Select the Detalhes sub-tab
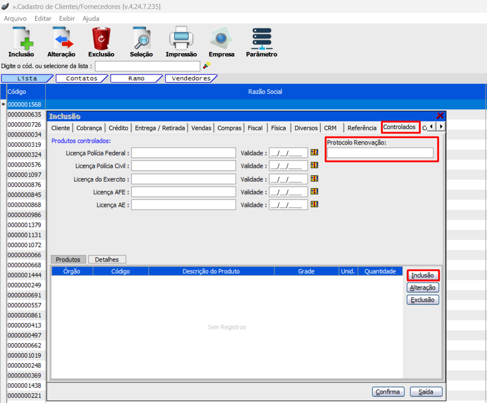Viewport: 487px width, 403px height. [x=107, y=259]
